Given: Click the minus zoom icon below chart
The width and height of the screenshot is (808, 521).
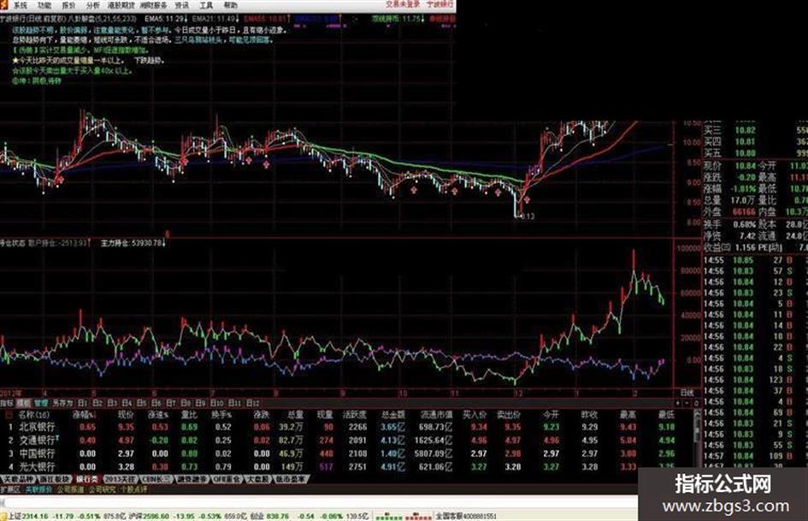Looking at the screenshot, I should click(687, 403).
